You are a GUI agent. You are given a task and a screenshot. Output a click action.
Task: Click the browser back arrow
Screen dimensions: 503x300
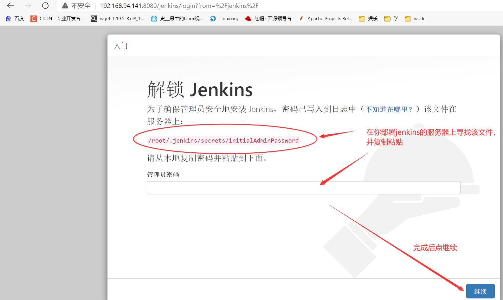[10, 6]
